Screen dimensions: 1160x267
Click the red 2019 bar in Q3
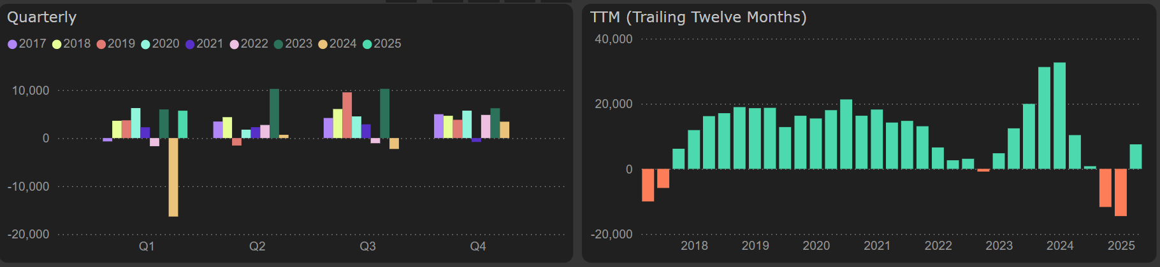coord(347,115)
